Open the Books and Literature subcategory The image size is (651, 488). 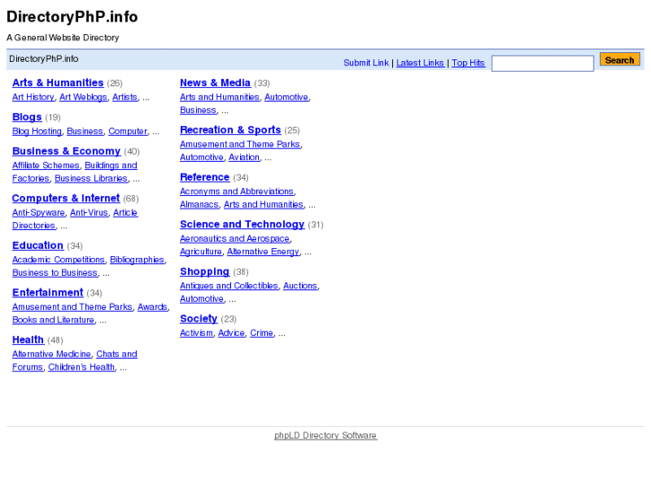(53, 321)
